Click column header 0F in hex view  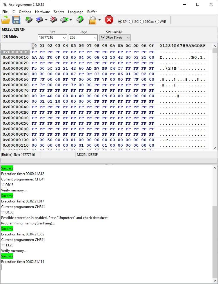[152, 46]
